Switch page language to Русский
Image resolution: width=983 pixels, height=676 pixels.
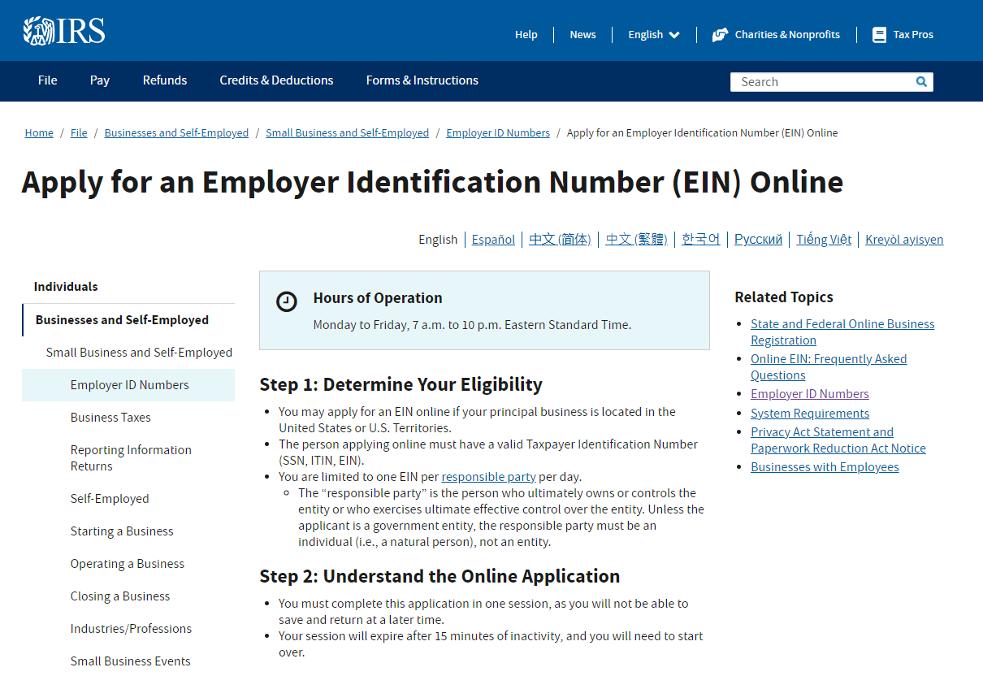coord(758,240)
